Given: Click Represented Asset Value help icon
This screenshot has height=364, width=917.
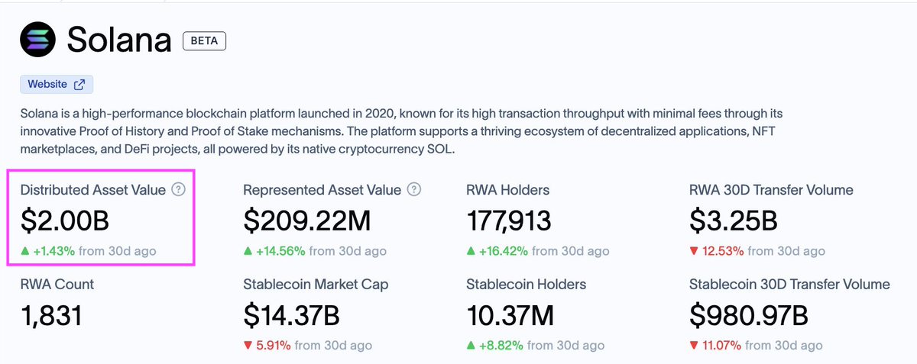Looking at the screenshot, I should coord(413,190).
